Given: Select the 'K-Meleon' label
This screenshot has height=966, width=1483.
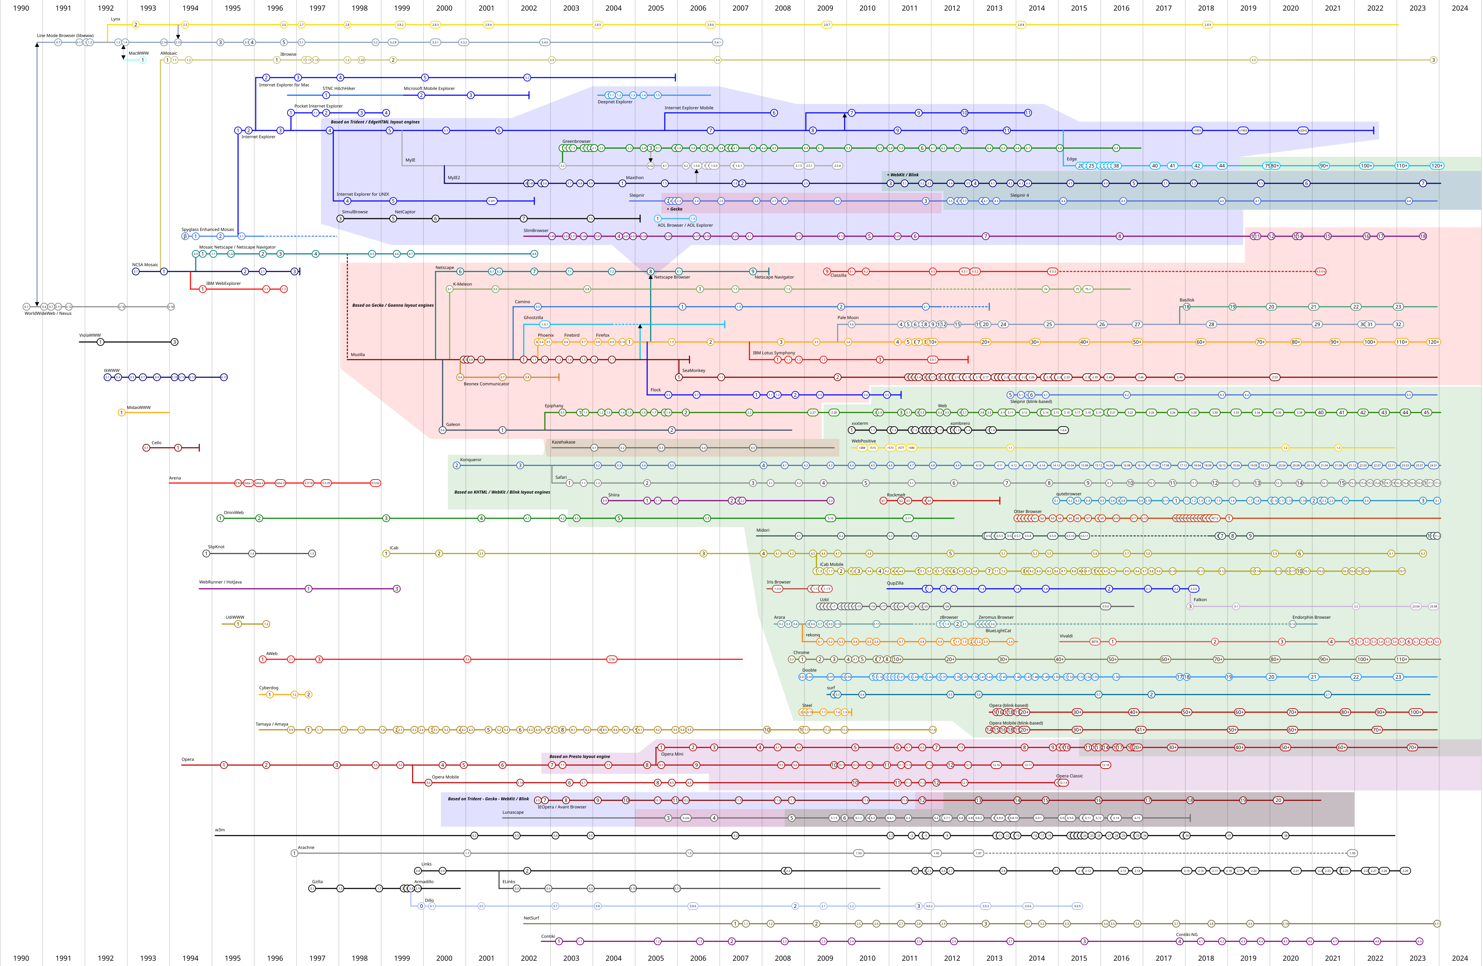Looking at the screenshot, I should [x=462, y=284].
